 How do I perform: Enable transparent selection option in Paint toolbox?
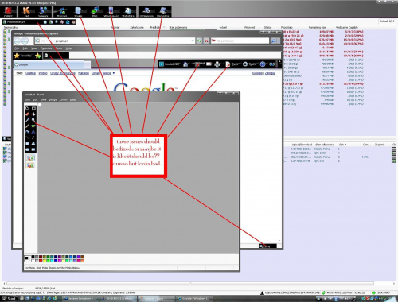[x=30, y=165]
